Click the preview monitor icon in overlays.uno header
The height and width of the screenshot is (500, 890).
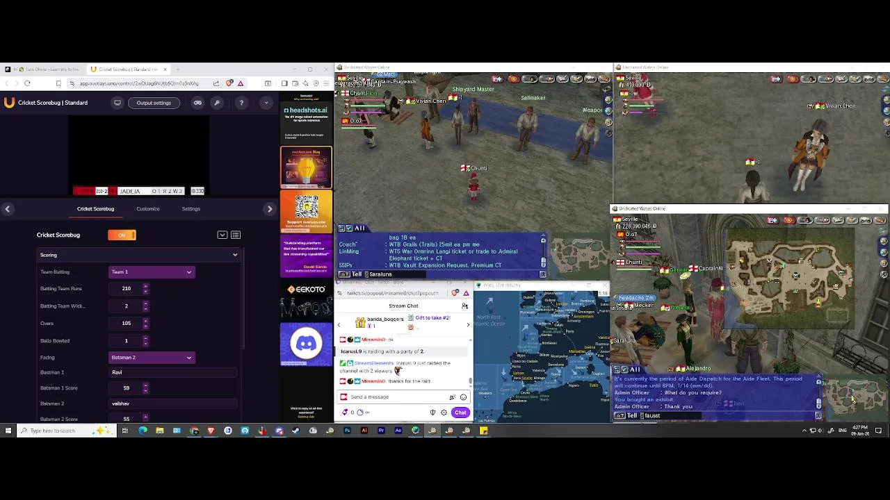pyautogui.click(x=118, y=103)
